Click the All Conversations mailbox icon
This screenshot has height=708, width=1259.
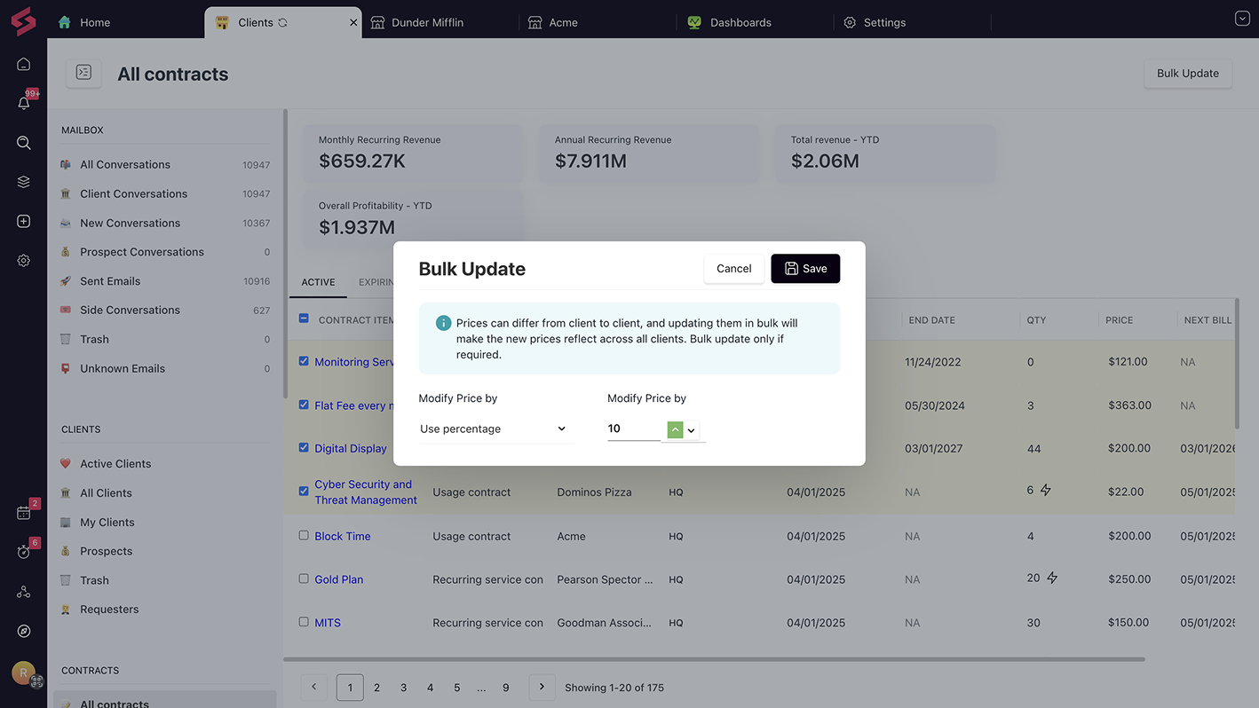pos(66,165)
